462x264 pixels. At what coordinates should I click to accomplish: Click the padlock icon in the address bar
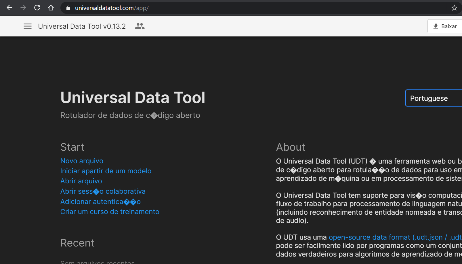(x=68, y=8)
